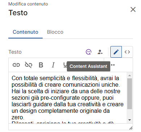Open the more toolbar options dots

113,65
